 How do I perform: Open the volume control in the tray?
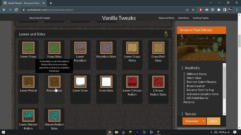[216, 132]
